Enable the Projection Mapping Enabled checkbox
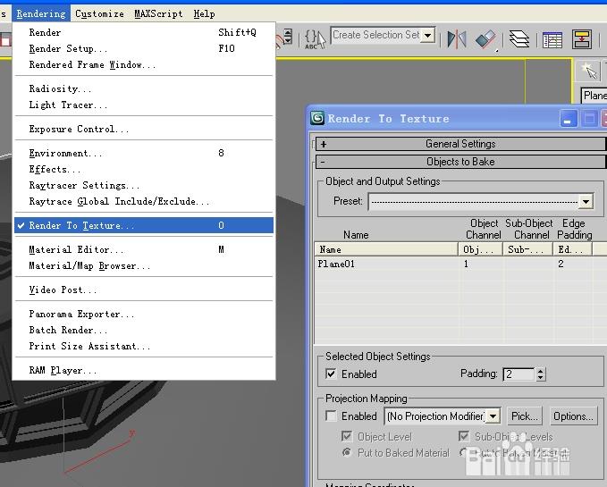Image resolution: width=607 pixels, height=487 pixels. 331,416
